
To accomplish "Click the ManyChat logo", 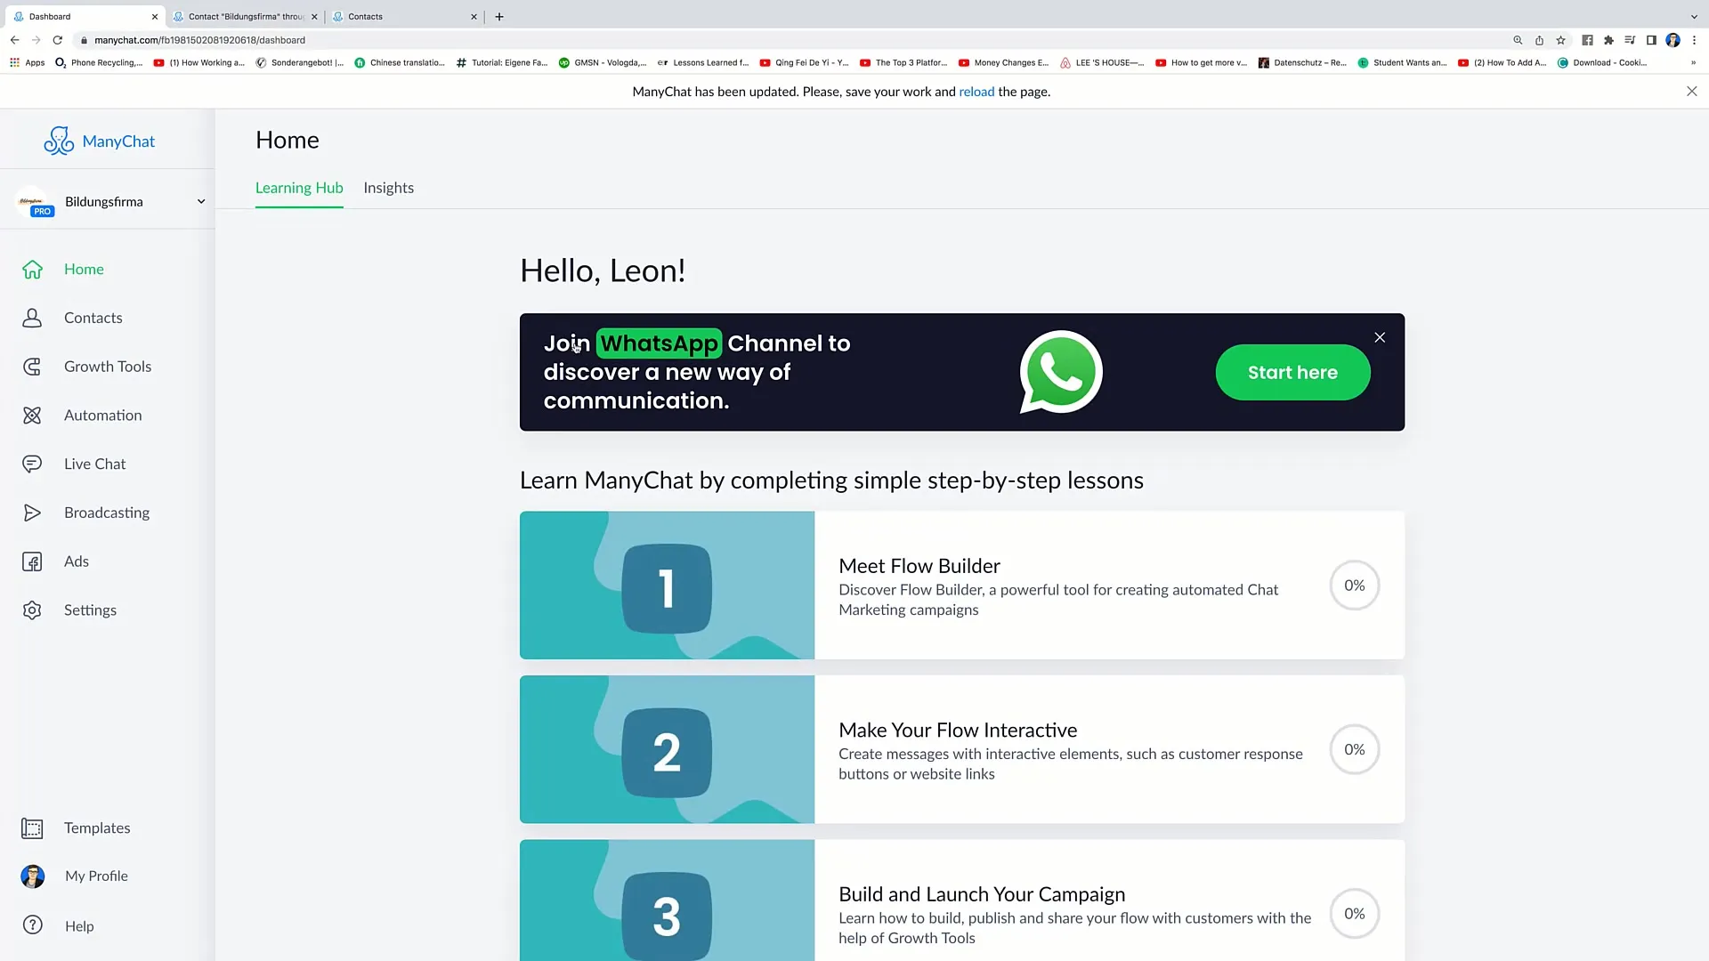I will click(99, 141).
